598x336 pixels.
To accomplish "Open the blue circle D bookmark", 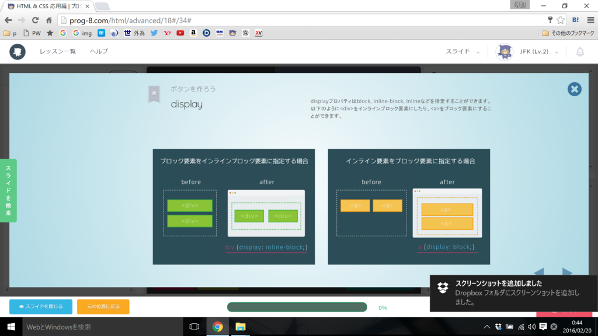I will tap(206, 33).
